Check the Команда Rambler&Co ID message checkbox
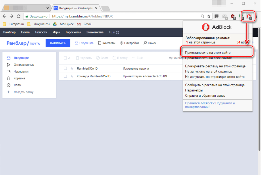 coord(65,76)
